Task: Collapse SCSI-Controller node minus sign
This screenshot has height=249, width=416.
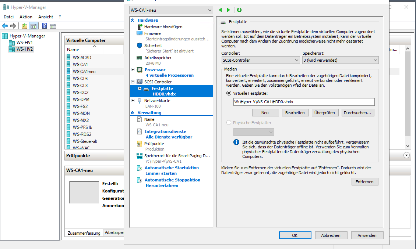Action: tap(133, 82)
